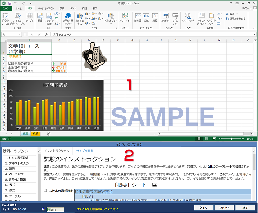
Task: Open オンライン画像 online pictures
Action: click(49, 19)
